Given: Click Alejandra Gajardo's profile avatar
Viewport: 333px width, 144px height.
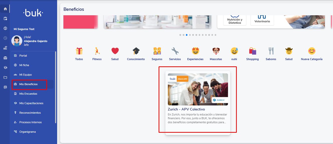Looking at the screenshot, I should pyautogui.click(x=17, y=41).
